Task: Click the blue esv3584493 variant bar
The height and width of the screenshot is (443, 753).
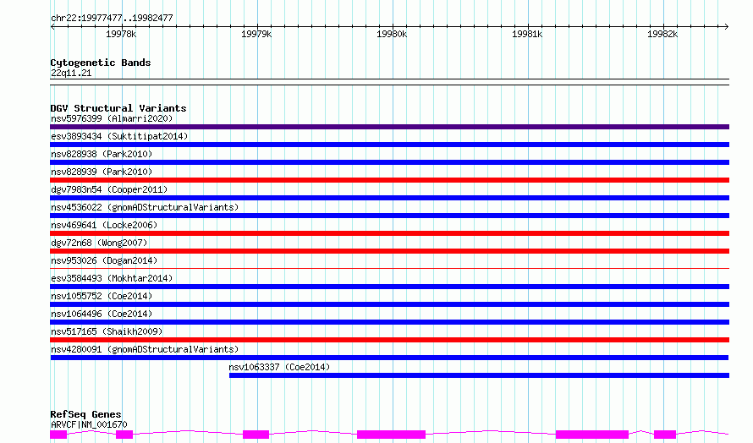Action: pyautogui.click(x=389, y=287)
